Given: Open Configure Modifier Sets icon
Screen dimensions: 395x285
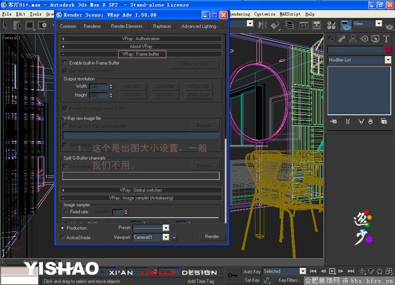Looking at the screenshot, I should click(384, 121).
